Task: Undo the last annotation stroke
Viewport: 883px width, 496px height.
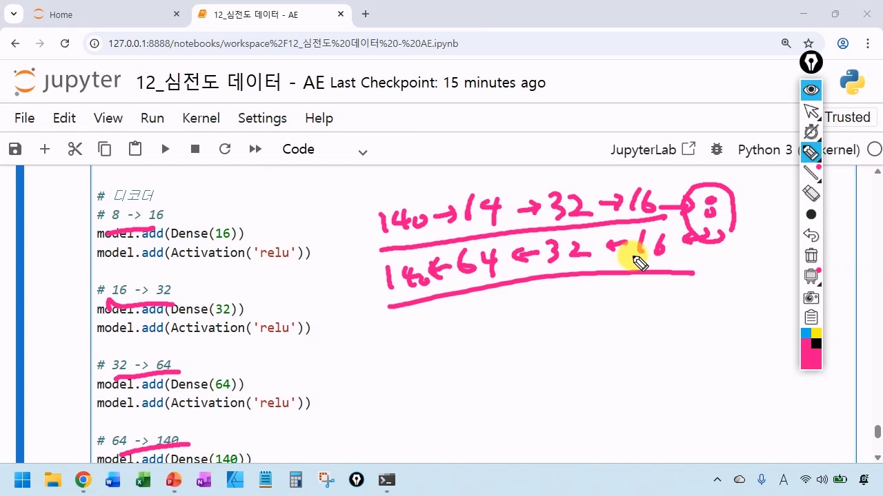Action: (811, 235)
